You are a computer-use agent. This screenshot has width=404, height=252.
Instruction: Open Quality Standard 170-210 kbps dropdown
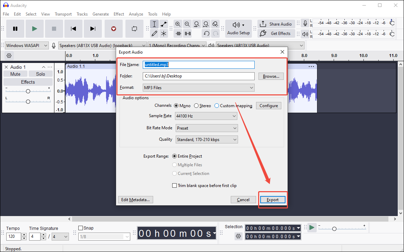pos(207,140)
